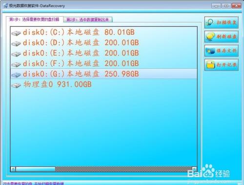This screenshot has width=244, height=185.
Task: Switch to the 第2步 copy selected data tab
Action: click(x=88, y=20)
